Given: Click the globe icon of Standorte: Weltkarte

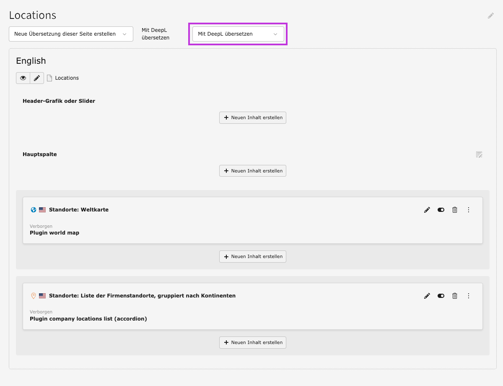Looking at the screenshot, I should [x=34, y=210].
